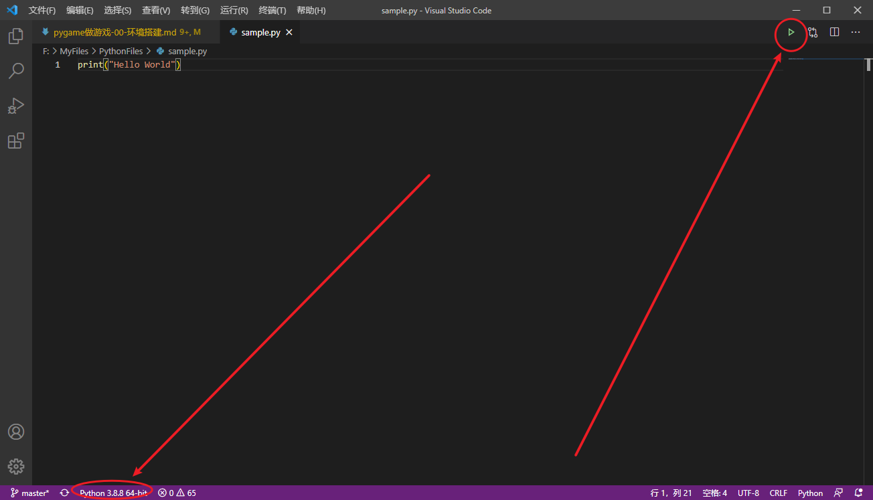Screen dimensions: 873x500
Task: Click the F: breadcrumb segment
Action: coord(46,51)
